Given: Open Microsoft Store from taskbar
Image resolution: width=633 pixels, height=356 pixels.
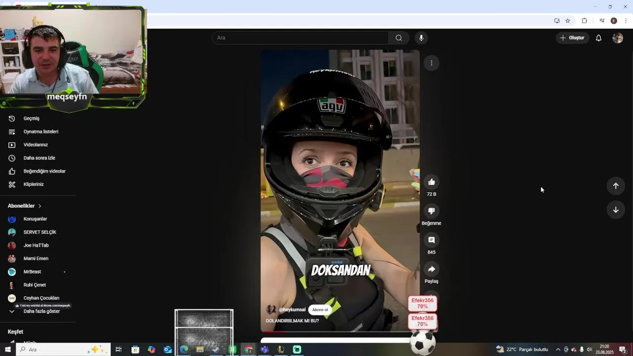Looking at the screenshot, I should (136, 350).
